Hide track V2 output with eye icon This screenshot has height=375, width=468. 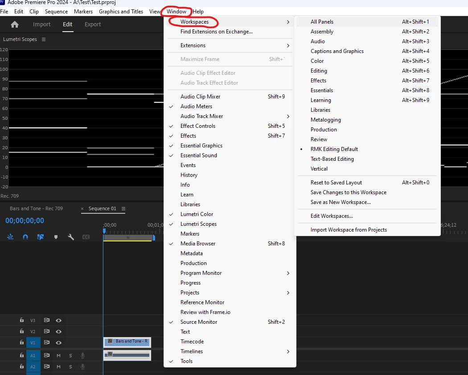[58, 331]
